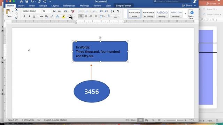Click the yellow text highlight color button
The height and width of the screenshot is (125, 223).
point(63,16)
